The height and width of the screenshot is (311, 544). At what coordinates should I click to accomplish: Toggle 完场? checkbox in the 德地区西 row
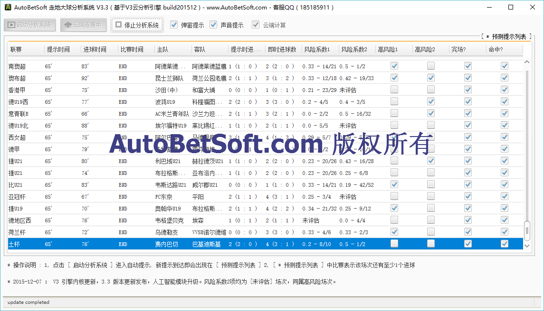tap(468, 220)
